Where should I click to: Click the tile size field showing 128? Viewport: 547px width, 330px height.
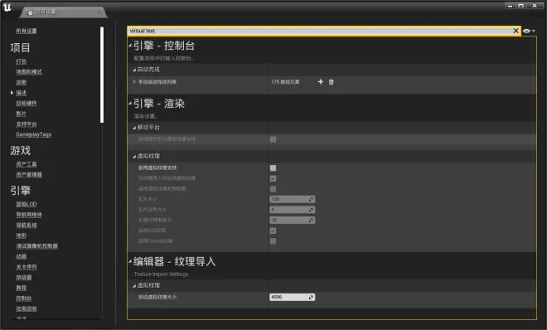293,199
